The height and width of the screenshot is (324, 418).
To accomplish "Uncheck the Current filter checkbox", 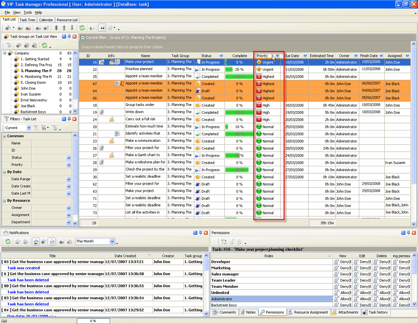I will coord(83,37).
